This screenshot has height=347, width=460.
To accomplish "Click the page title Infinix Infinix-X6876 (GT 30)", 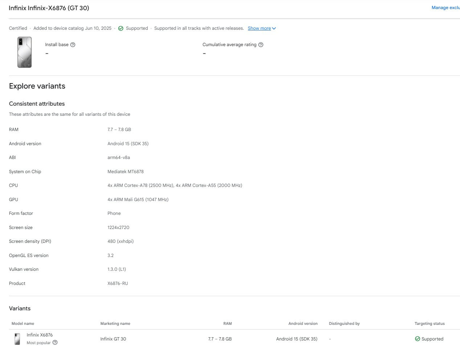I will coord(49,8).
